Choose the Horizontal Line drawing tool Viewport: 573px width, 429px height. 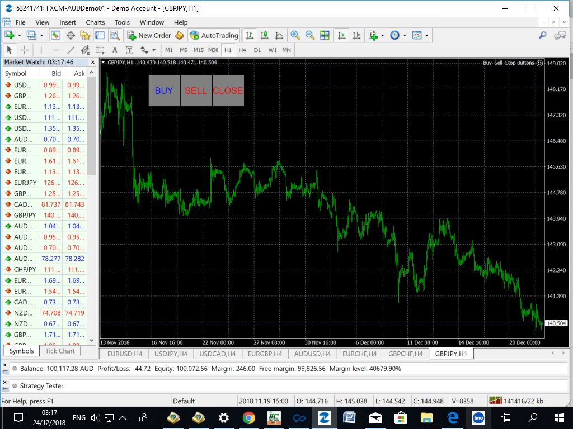[x=55, y=50]
